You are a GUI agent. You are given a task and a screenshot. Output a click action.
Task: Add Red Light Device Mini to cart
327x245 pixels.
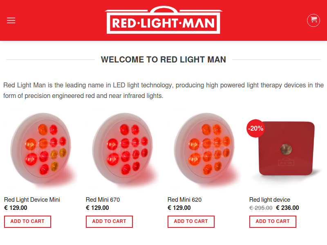(27, 222)
